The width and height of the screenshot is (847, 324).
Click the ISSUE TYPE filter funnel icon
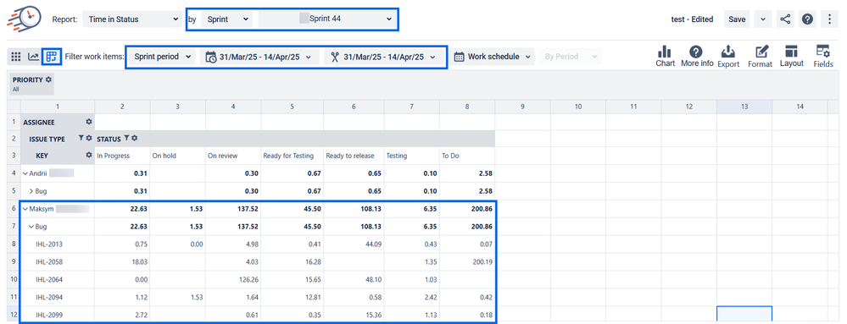point(81,139)
